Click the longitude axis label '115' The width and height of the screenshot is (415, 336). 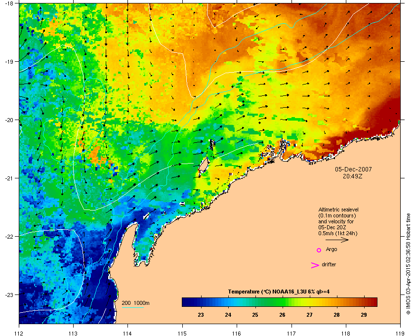tap(182, 333)
